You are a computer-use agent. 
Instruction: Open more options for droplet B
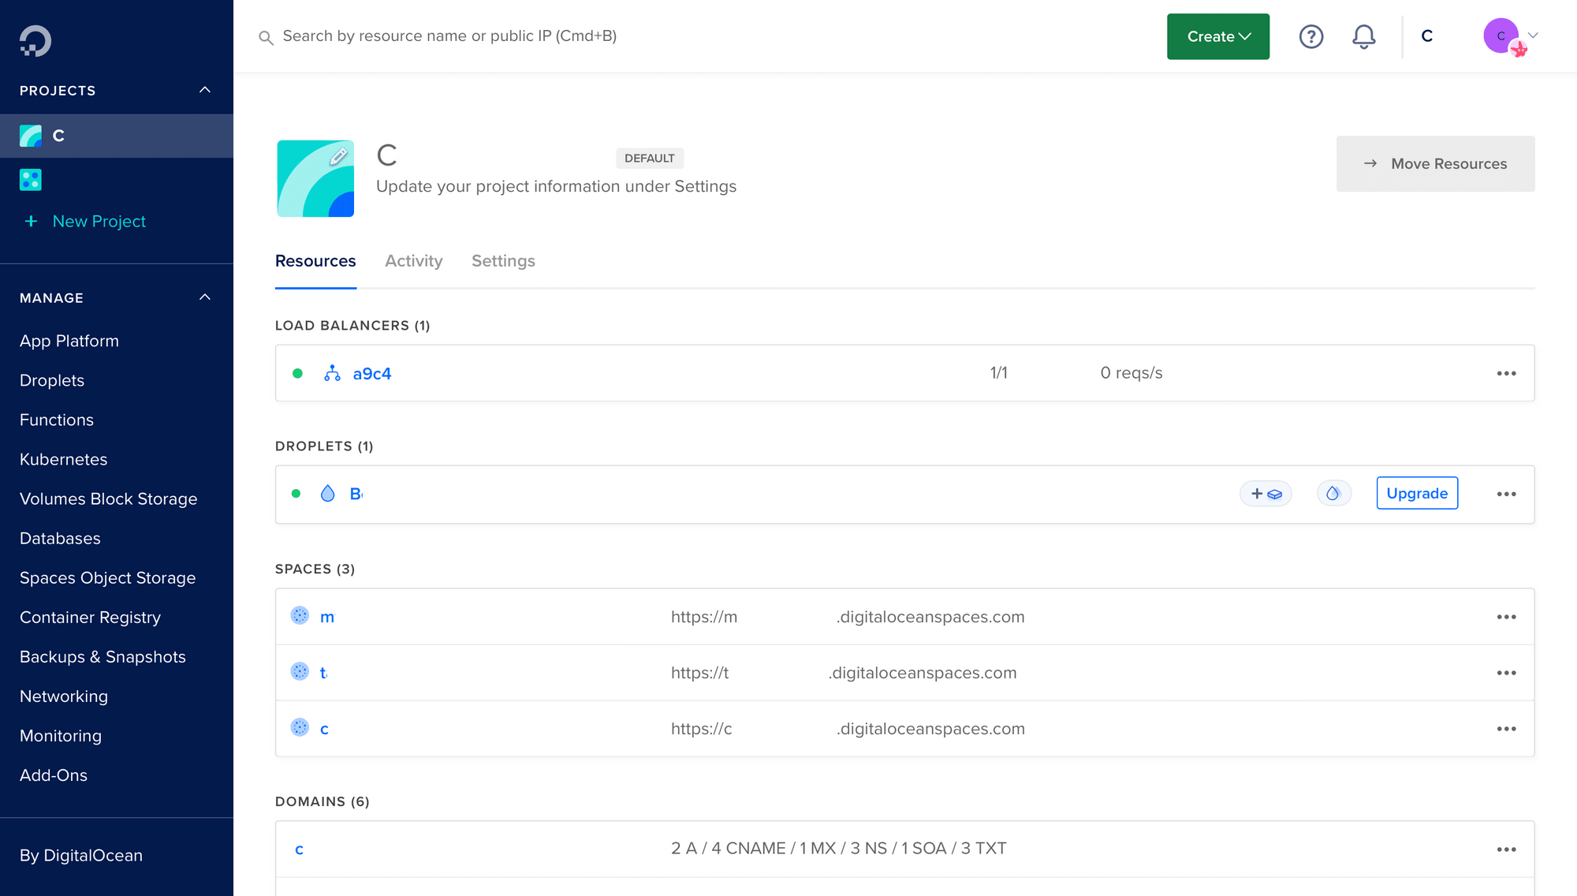1506,494
